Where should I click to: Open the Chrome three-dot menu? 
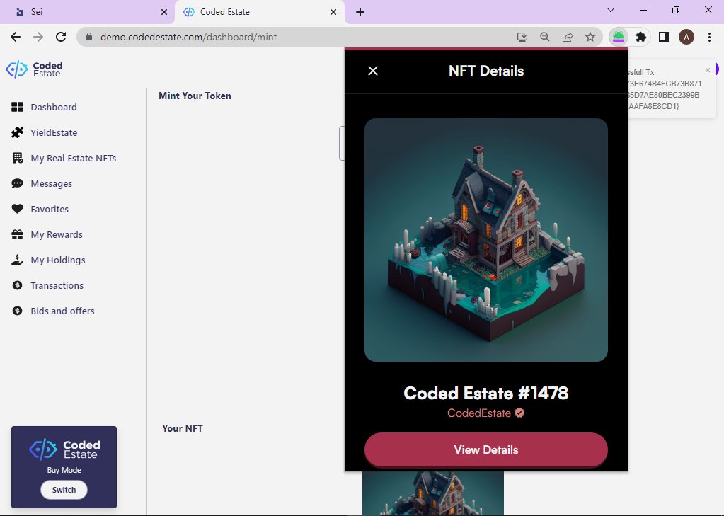coord(709,37)
